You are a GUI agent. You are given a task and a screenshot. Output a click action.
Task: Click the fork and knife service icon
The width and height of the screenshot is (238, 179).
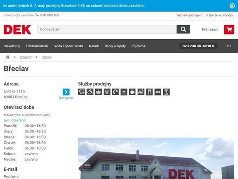[x=149, y=92]
